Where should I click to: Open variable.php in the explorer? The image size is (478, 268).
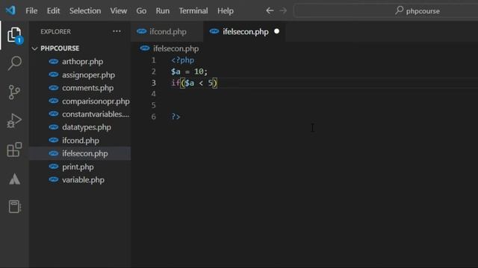[x=80, y=180]
